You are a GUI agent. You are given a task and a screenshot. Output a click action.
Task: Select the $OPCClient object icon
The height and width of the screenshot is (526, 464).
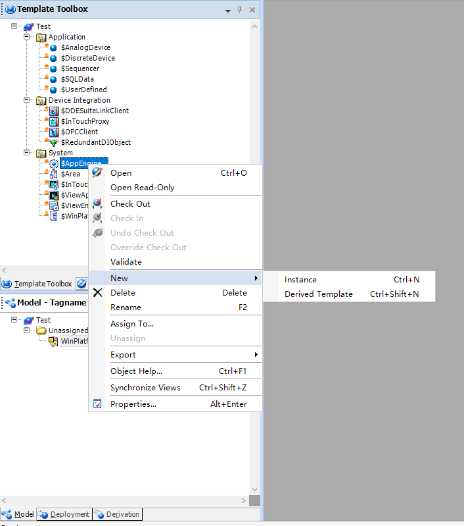pos(54,132)
